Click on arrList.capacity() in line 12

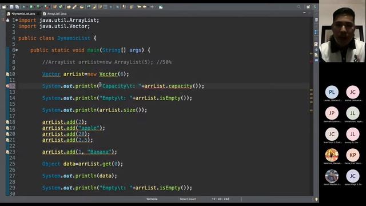click(x=172, y=86)
